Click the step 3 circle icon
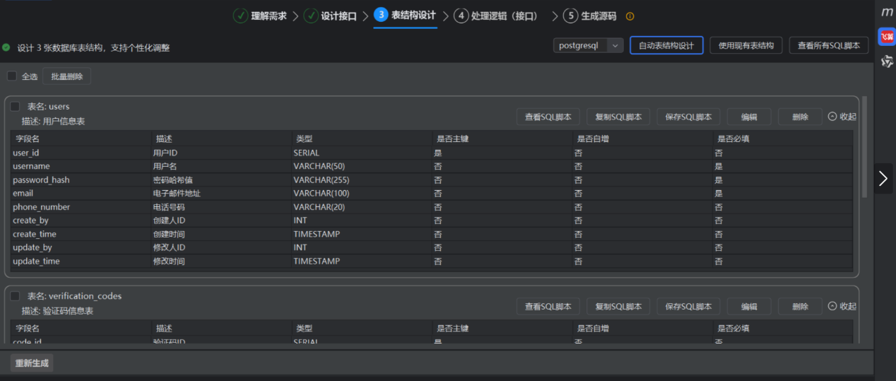 point(381,15)
